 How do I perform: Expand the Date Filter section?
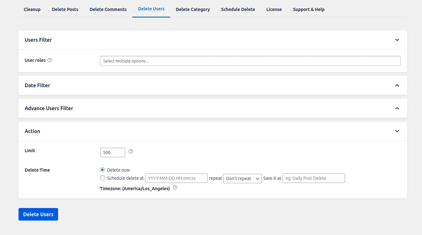pos(397,85)
